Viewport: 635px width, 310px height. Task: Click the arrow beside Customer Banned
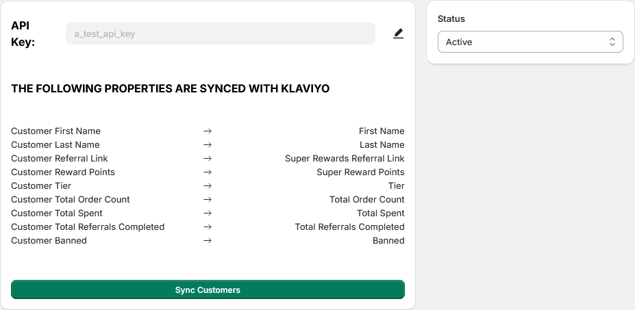pos(208,240)
